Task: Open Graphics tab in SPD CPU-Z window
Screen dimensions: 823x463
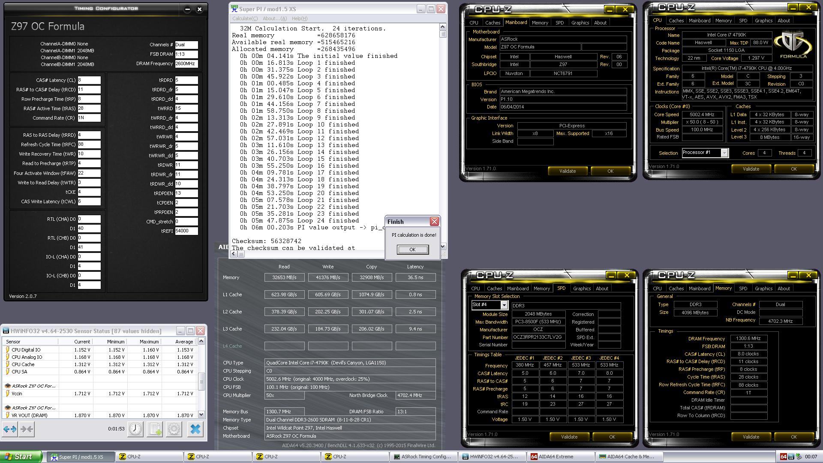Action: (x=582, y=289)
